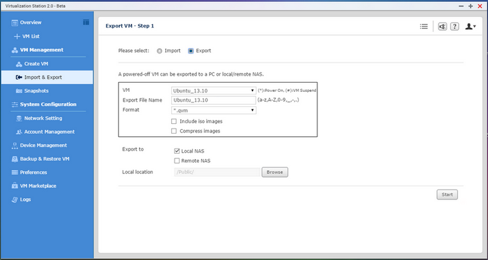Image resolution: width=488 pixels, height=260 pixels.
Task: Select the Export radio button
Action: point(191,51)
